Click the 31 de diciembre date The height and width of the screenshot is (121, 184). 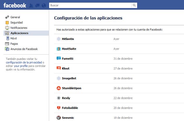click(123, 59)
